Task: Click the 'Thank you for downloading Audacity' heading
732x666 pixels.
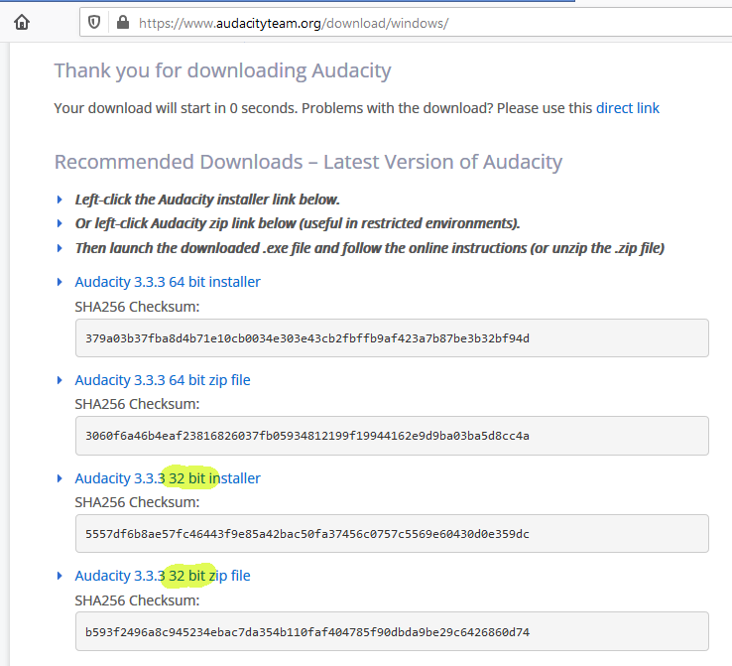Action: [x=223, y=71]
